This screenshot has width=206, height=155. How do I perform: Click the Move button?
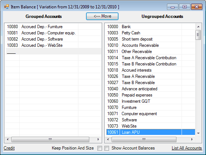(102, 16)
